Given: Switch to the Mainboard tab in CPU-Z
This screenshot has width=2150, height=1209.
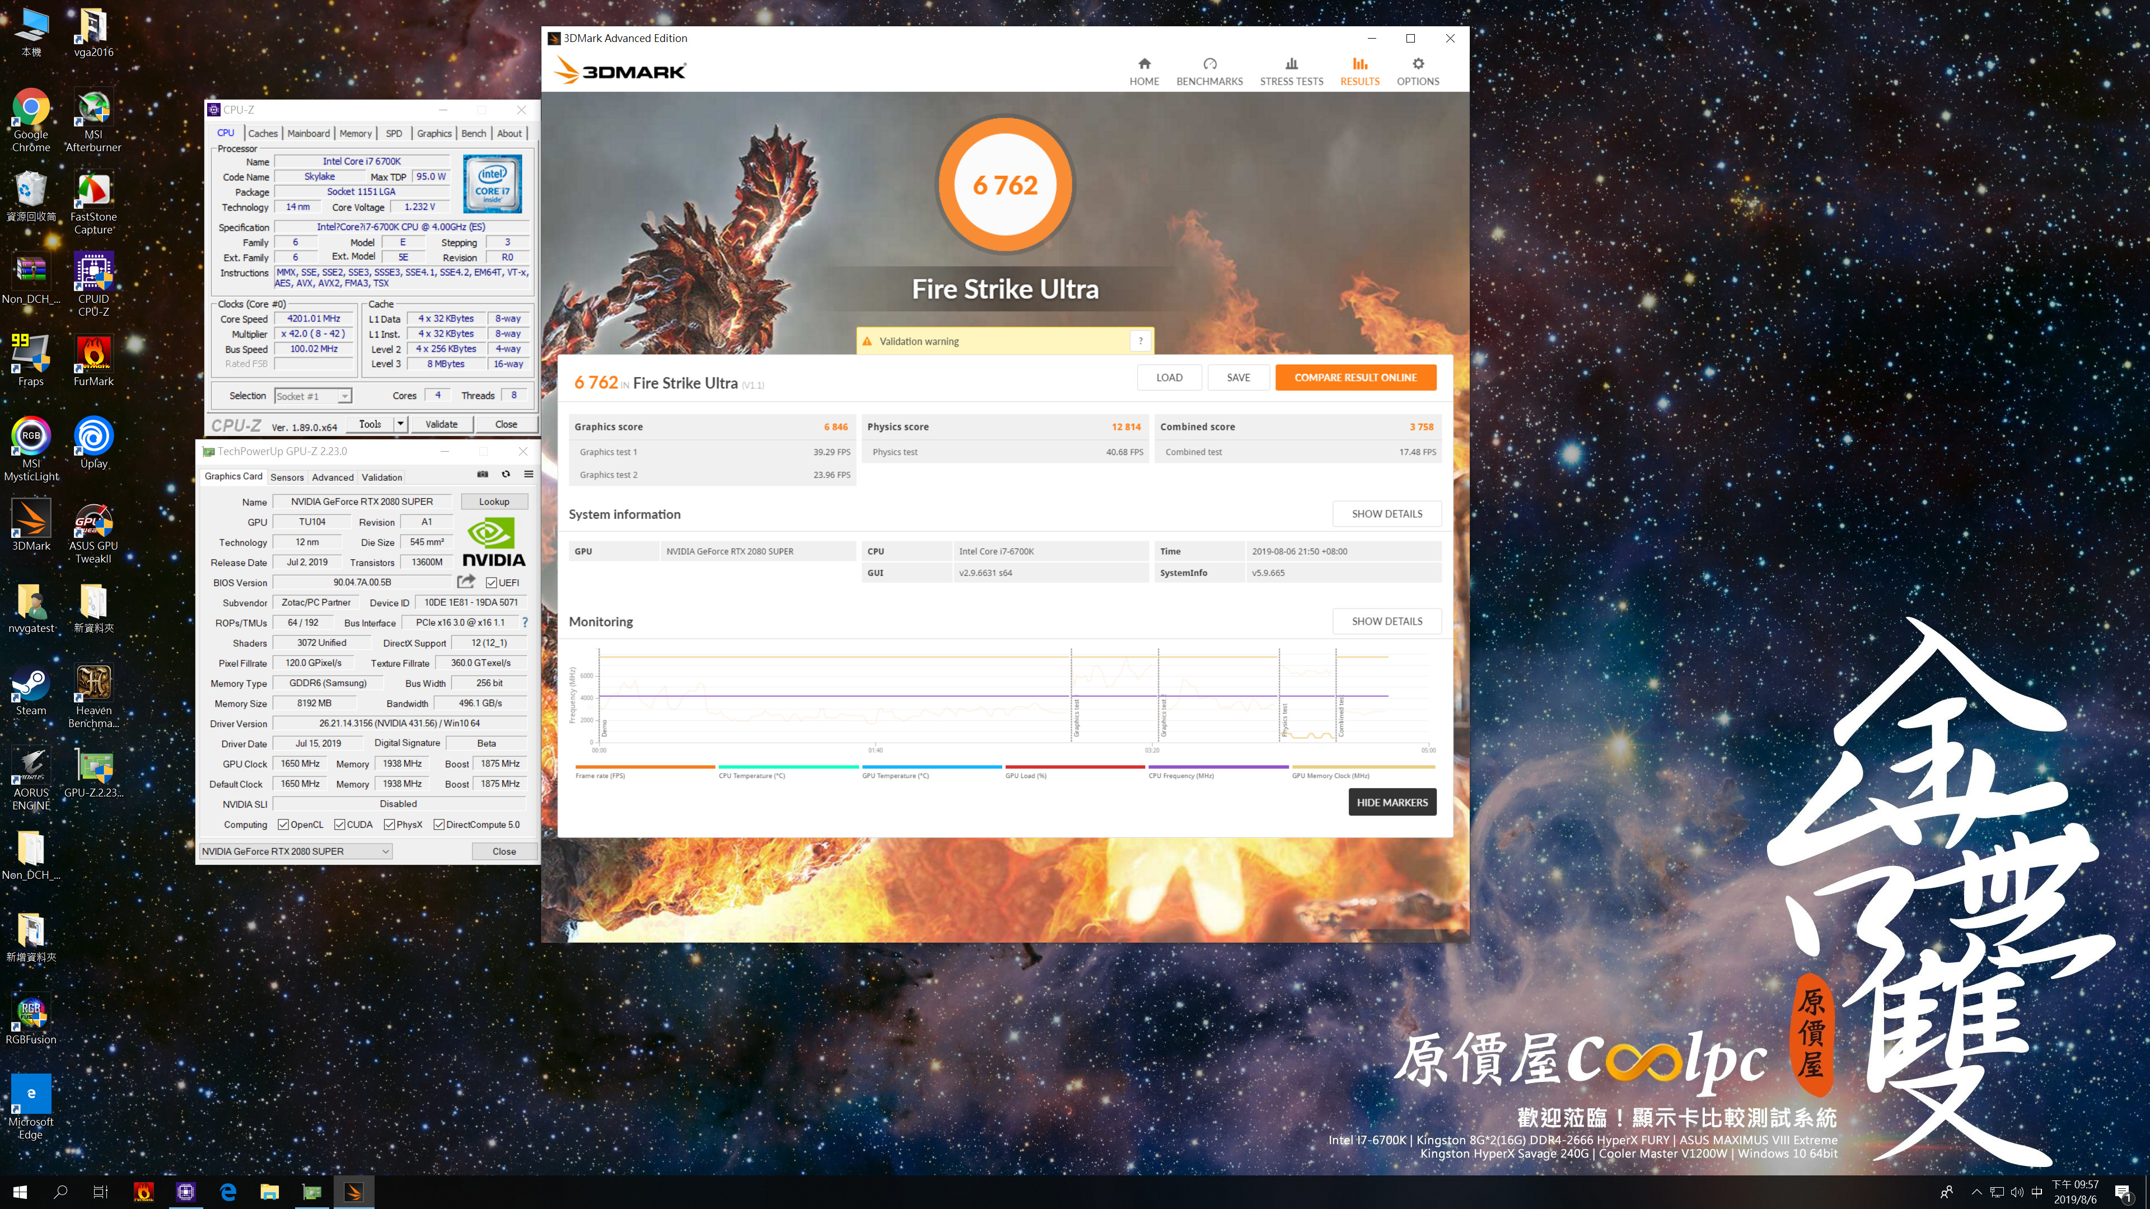Looking at the screenshot, I should (x=308, y=134).
